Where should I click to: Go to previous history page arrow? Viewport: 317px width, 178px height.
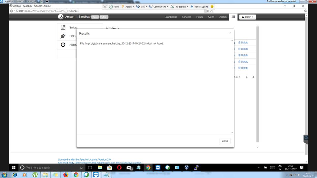pos(247,77)
